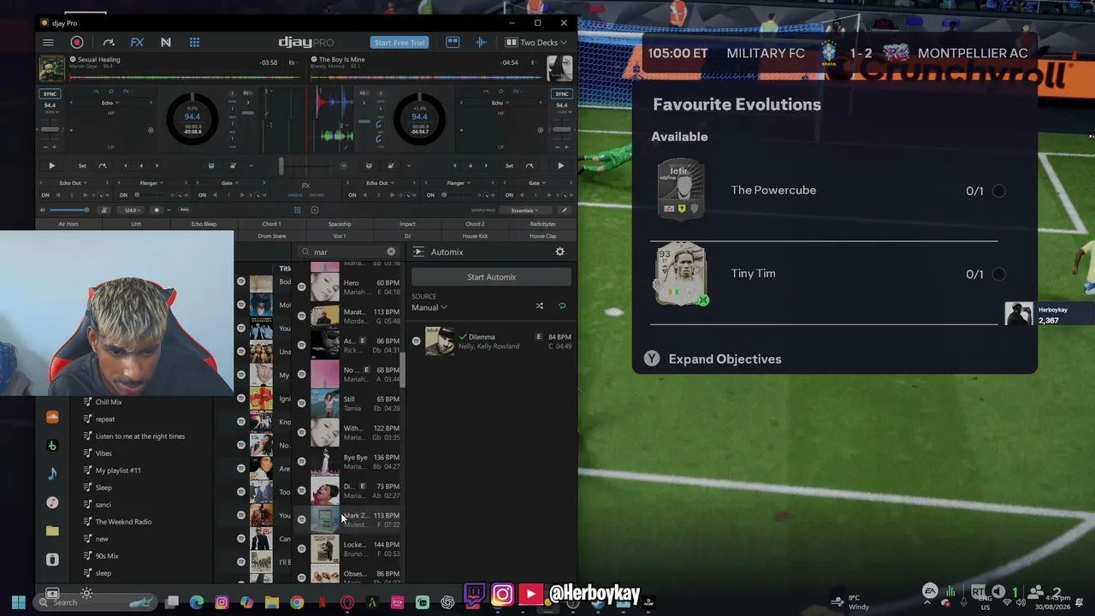Open the sampler grid icon in toolbar

pos(194,42)
